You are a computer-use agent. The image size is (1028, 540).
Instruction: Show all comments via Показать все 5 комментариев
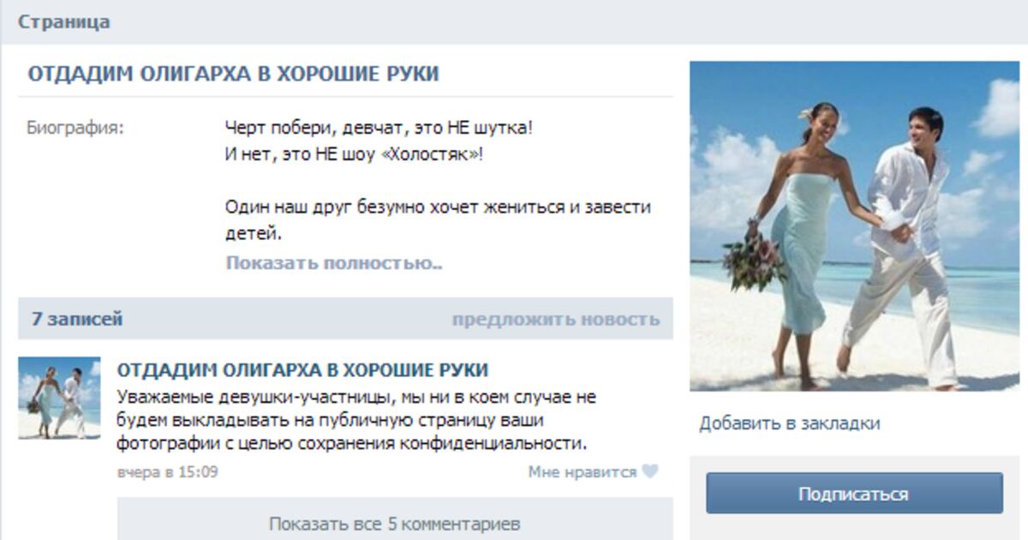[x=395, y=523]
